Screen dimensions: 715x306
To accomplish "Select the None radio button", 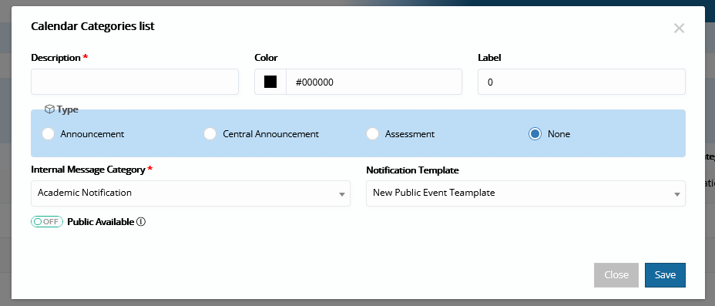I will [535, 134].
